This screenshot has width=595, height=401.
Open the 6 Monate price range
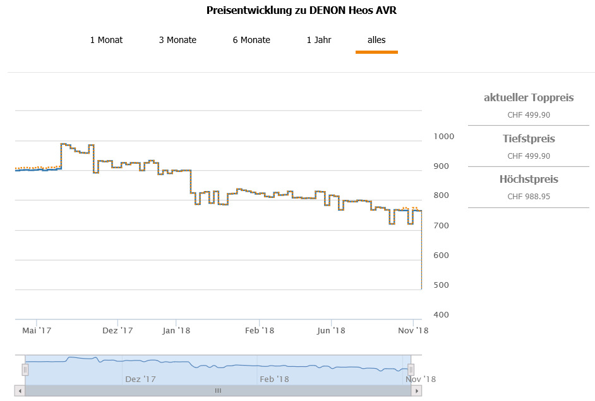(x=251, y=40)
